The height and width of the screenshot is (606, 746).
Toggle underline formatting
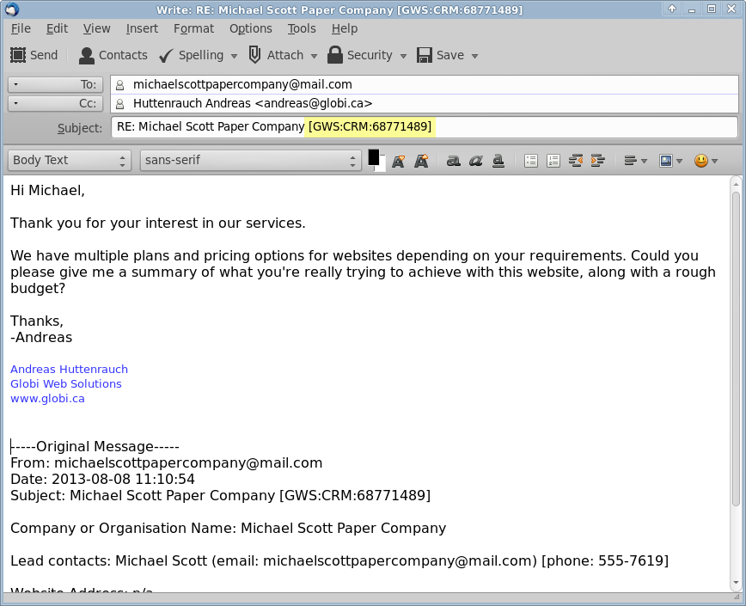[498, 162]
